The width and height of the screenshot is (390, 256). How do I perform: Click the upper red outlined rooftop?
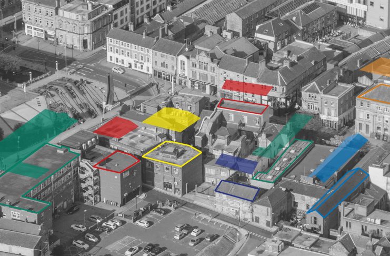[243, 106]
